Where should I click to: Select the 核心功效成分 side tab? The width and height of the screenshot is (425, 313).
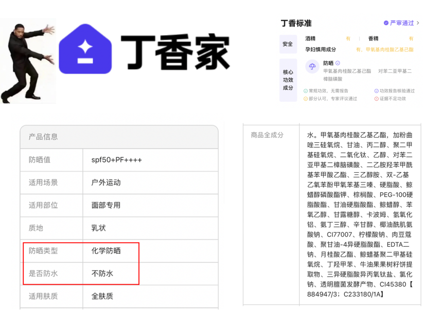pyautogui.click(x=288, y=80)
